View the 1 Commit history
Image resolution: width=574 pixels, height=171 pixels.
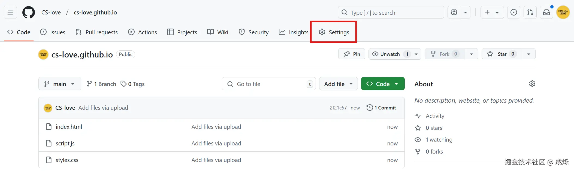pos(381,108)
